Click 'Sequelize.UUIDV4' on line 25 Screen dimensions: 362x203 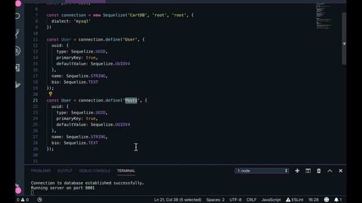pyautogui.click(x=110, y=125)
